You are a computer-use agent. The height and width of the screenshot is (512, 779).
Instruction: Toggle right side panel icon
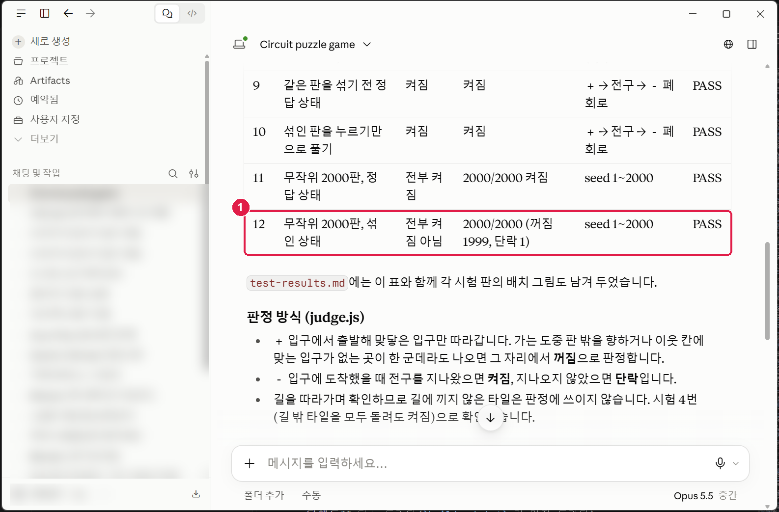pos(752,44)
